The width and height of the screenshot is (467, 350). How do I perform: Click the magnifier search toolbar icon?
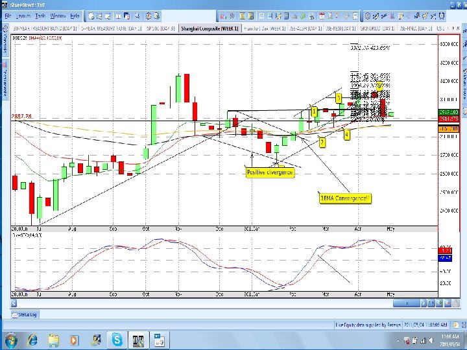click(138, 16)
